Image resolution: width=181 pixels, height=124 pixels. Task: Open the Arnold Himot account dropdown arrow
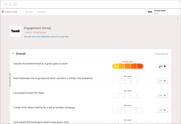[x=178, y=12]
